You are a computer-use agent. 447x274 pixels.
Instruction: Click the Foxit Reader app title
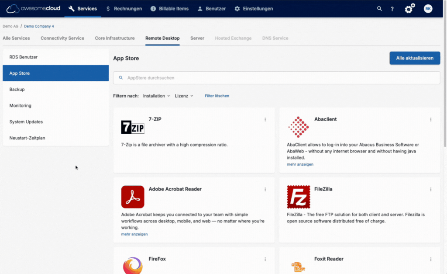tap(329, 259)
